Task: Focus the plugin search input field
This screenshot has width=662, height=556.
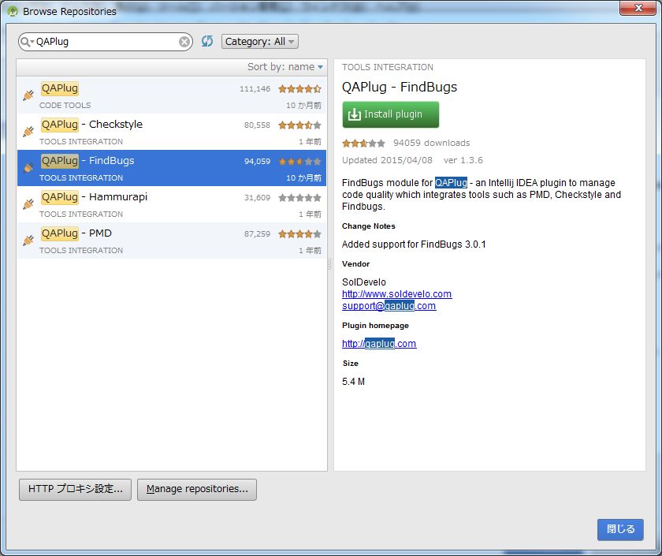Action: tap(106, 41)
